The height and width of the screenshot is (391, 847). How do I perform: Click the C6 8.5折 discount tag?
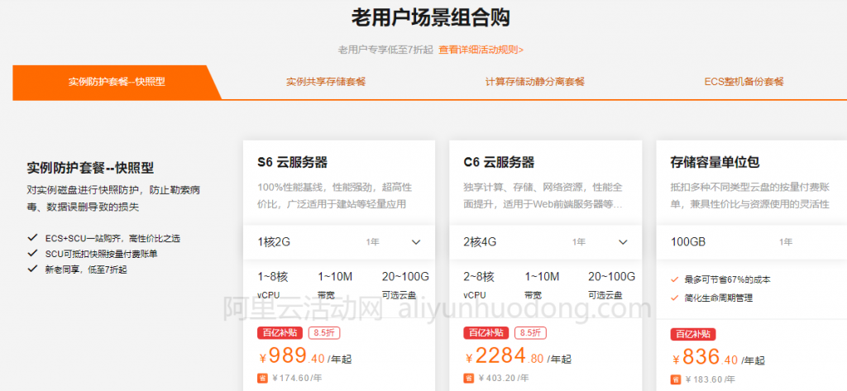point(530,332)
